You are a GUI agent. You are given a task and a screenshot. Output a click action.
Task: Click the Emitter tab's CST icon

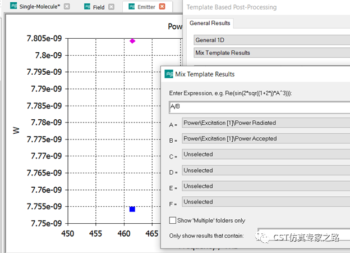(131, 7)
